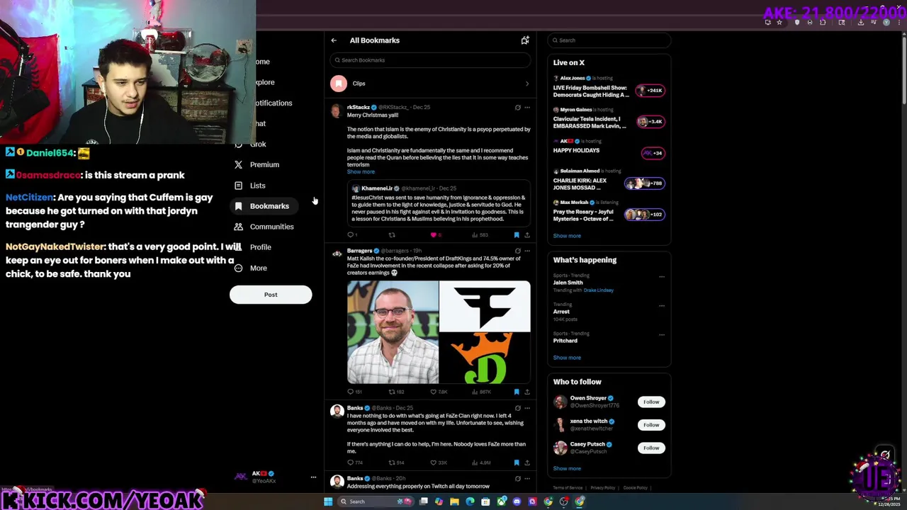Remove bookmark from Barragers post
Viewport: 907px width, 510px height.
517,392
